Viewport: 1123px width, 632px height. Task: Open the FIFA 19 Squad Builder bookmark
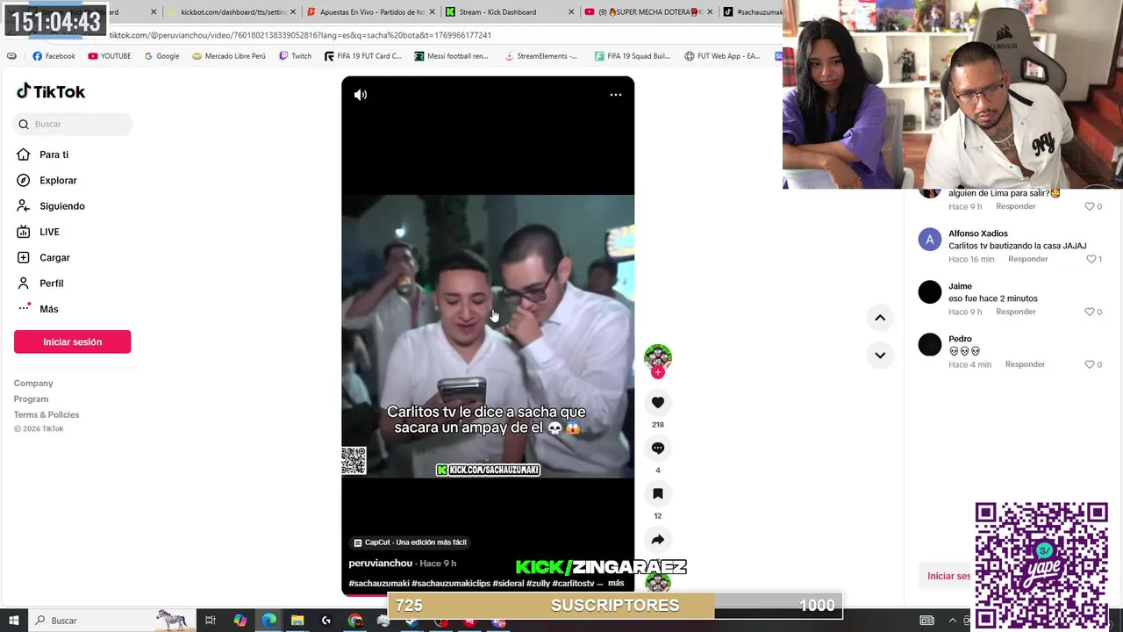pos(633,56)
